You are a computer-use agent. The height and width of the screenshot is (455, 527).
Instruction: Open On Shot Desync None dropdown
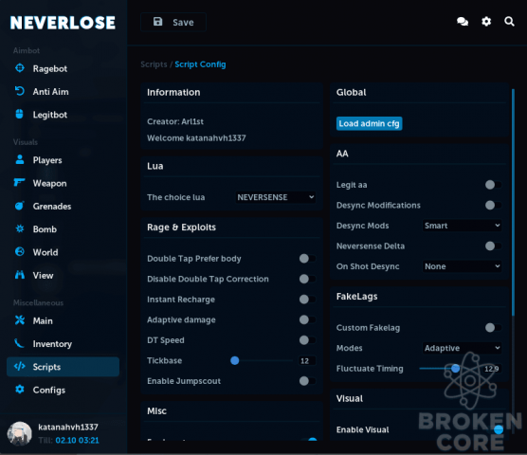463,266
